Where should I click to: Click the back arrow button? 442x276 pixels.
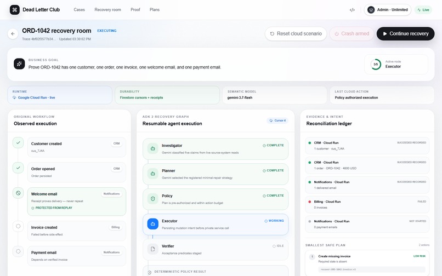click(13, 33)
